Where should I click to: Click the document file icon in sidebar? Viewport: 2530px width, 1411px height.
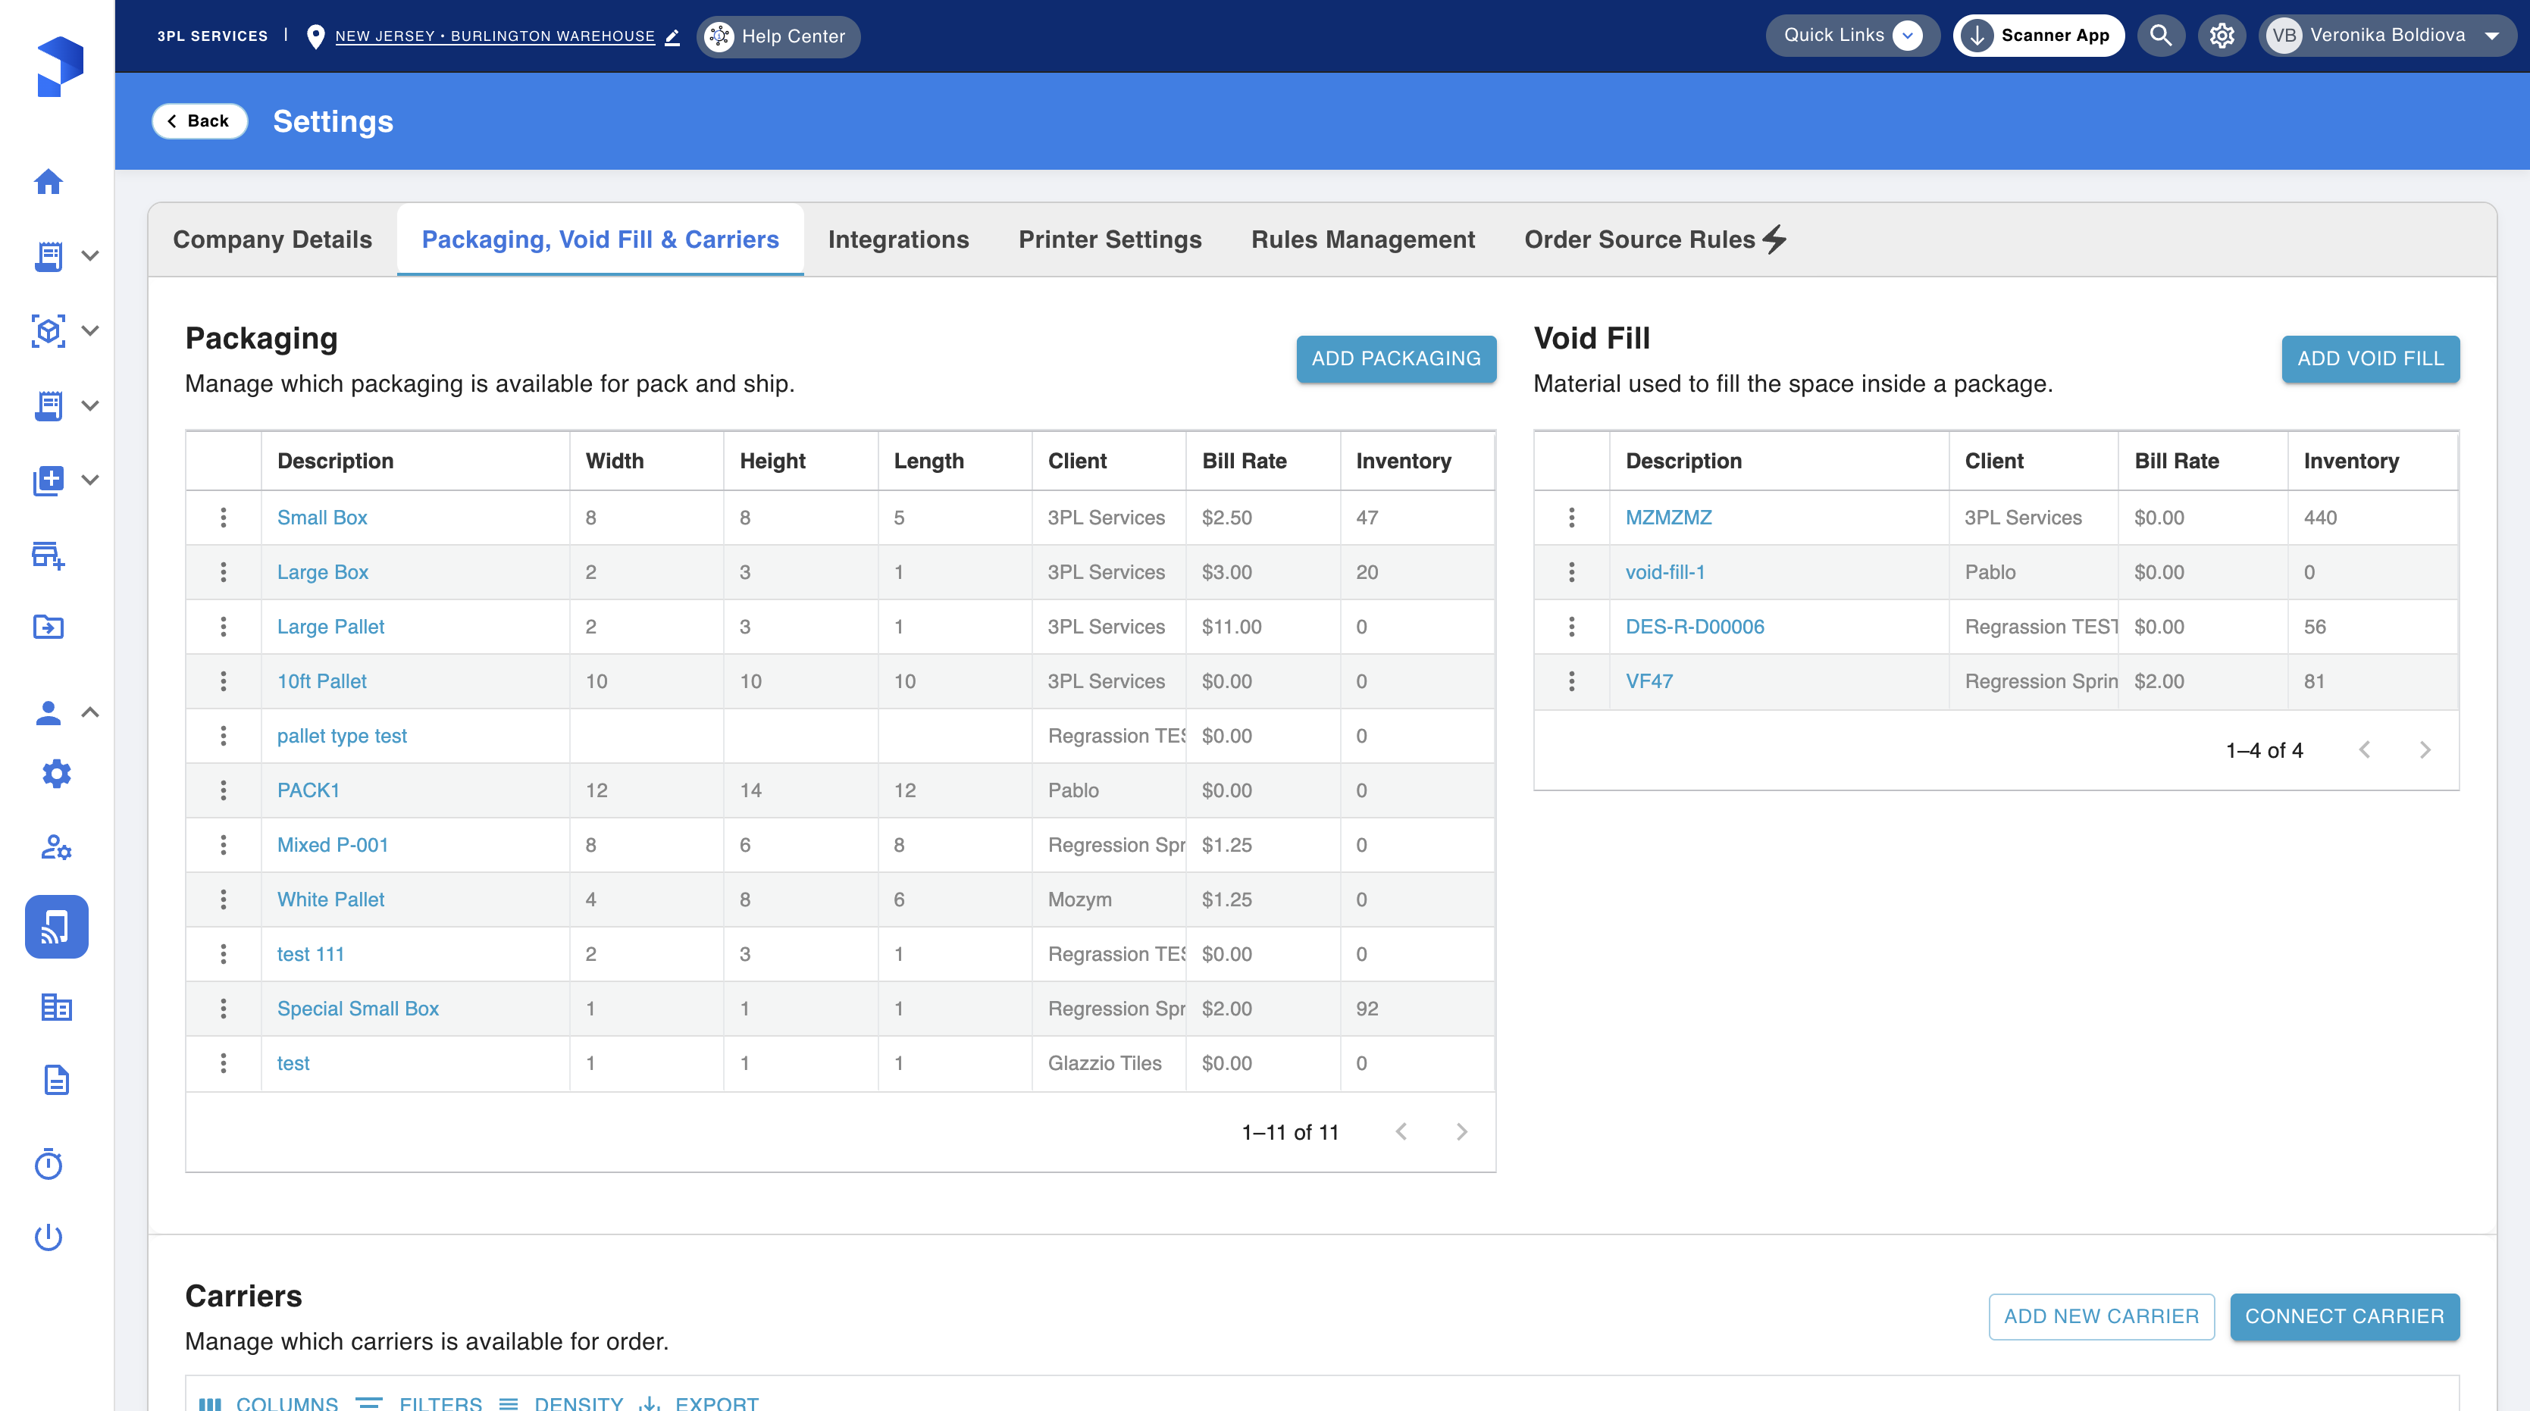point(56,1080)
